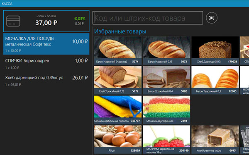Add Мочалка фабричная поролон product tile
This screenshot has width=249, height=155.
pyautogui.click(x=118, y=110)
